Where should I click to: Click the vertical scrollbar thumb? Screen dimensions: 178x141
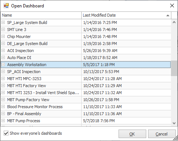174,68
